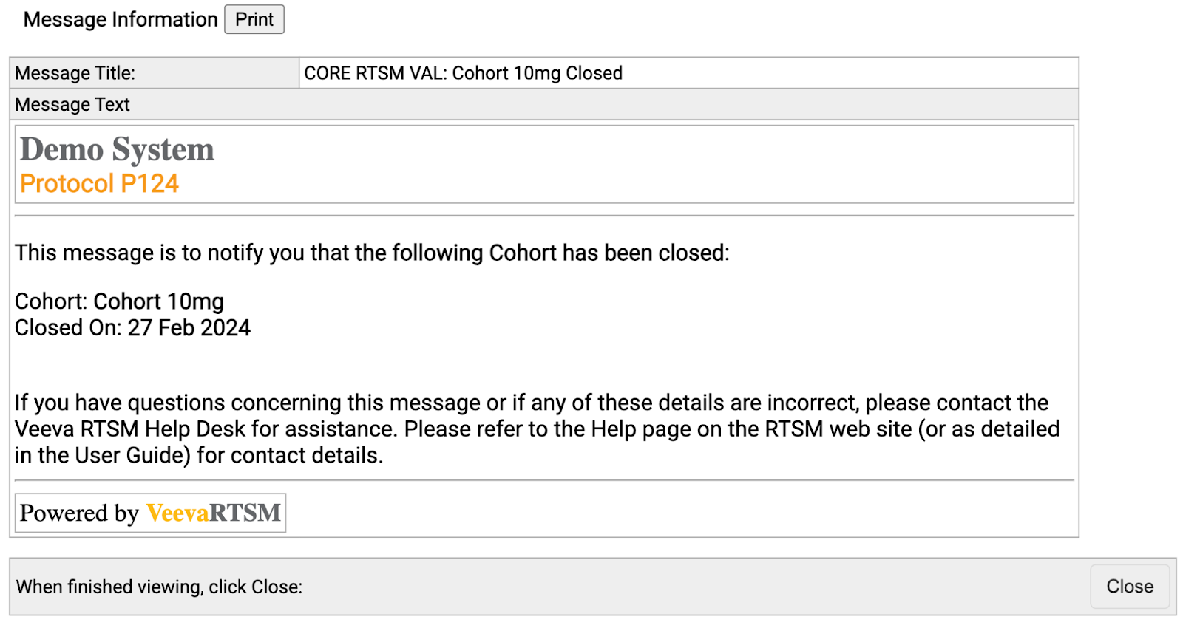Click the divider line above Powered by

coord(544,480)
